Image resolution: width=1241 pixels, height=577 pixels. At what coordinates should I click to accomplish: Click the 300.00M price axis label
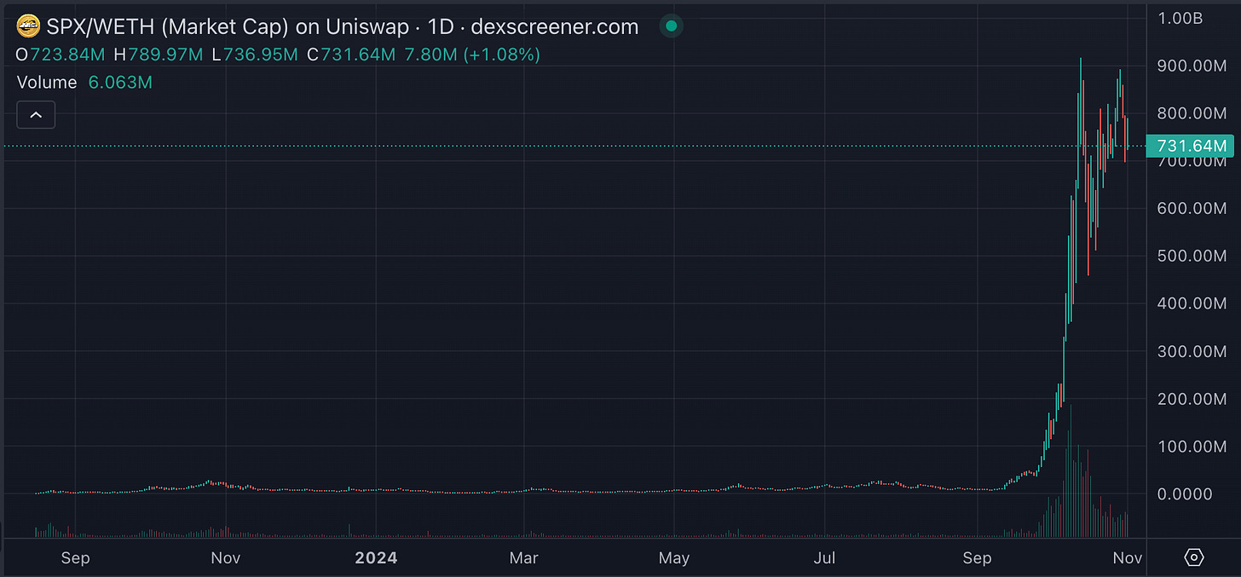[1192, 351]
